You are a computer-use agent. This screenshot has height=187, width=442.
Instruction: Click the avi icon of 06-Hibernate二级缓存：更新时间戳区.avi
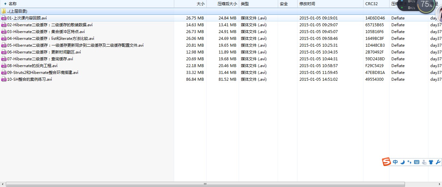4,52
